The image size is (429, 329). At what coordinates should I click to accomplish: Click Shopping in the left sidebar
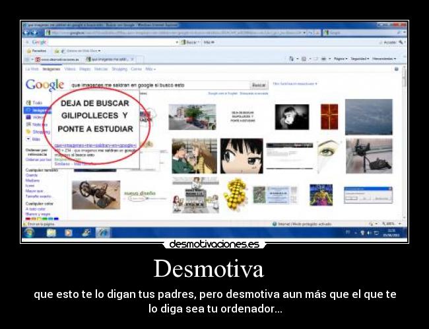38,131
